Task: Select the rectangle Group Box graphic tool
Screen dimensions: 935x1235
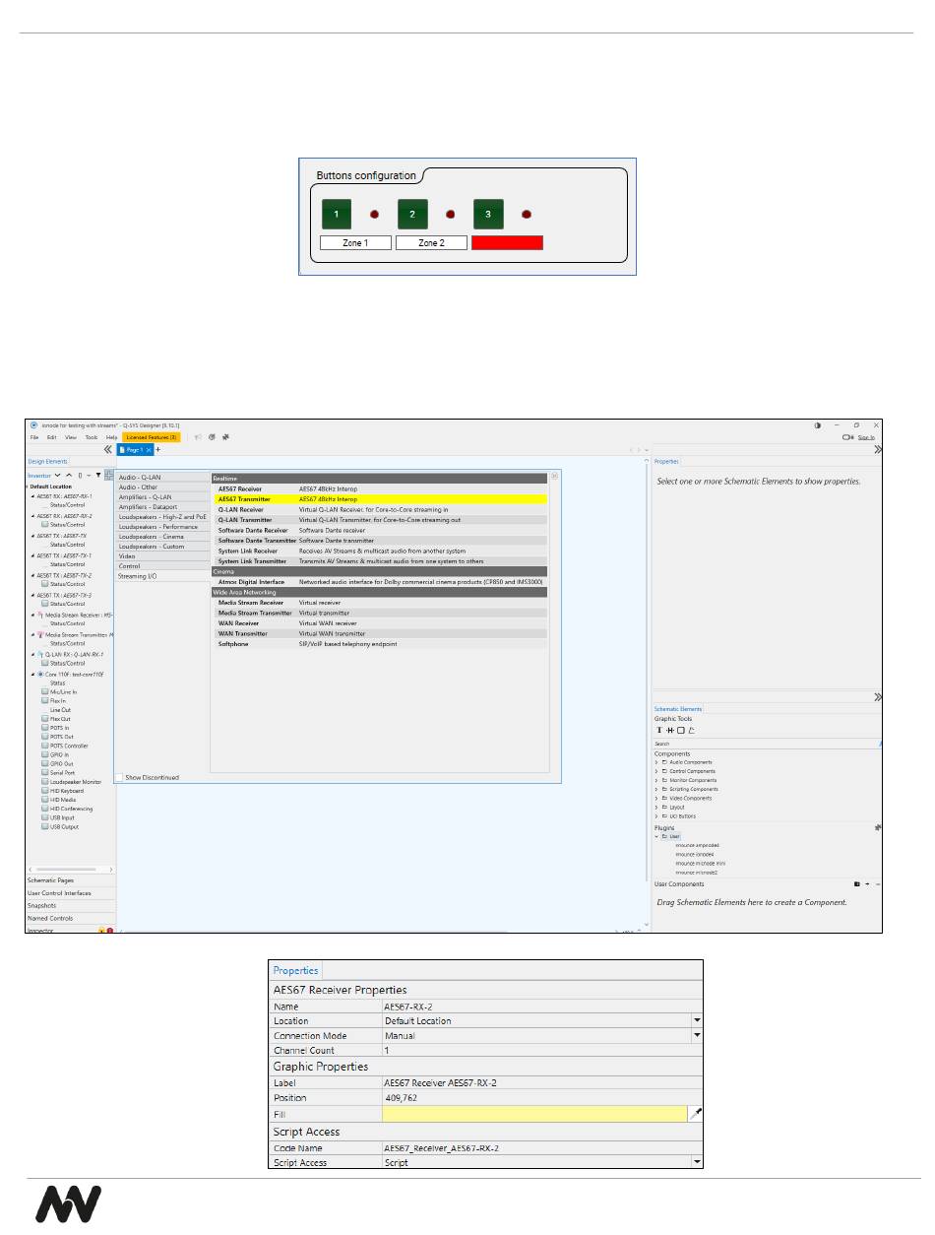Action: point(680,730)
